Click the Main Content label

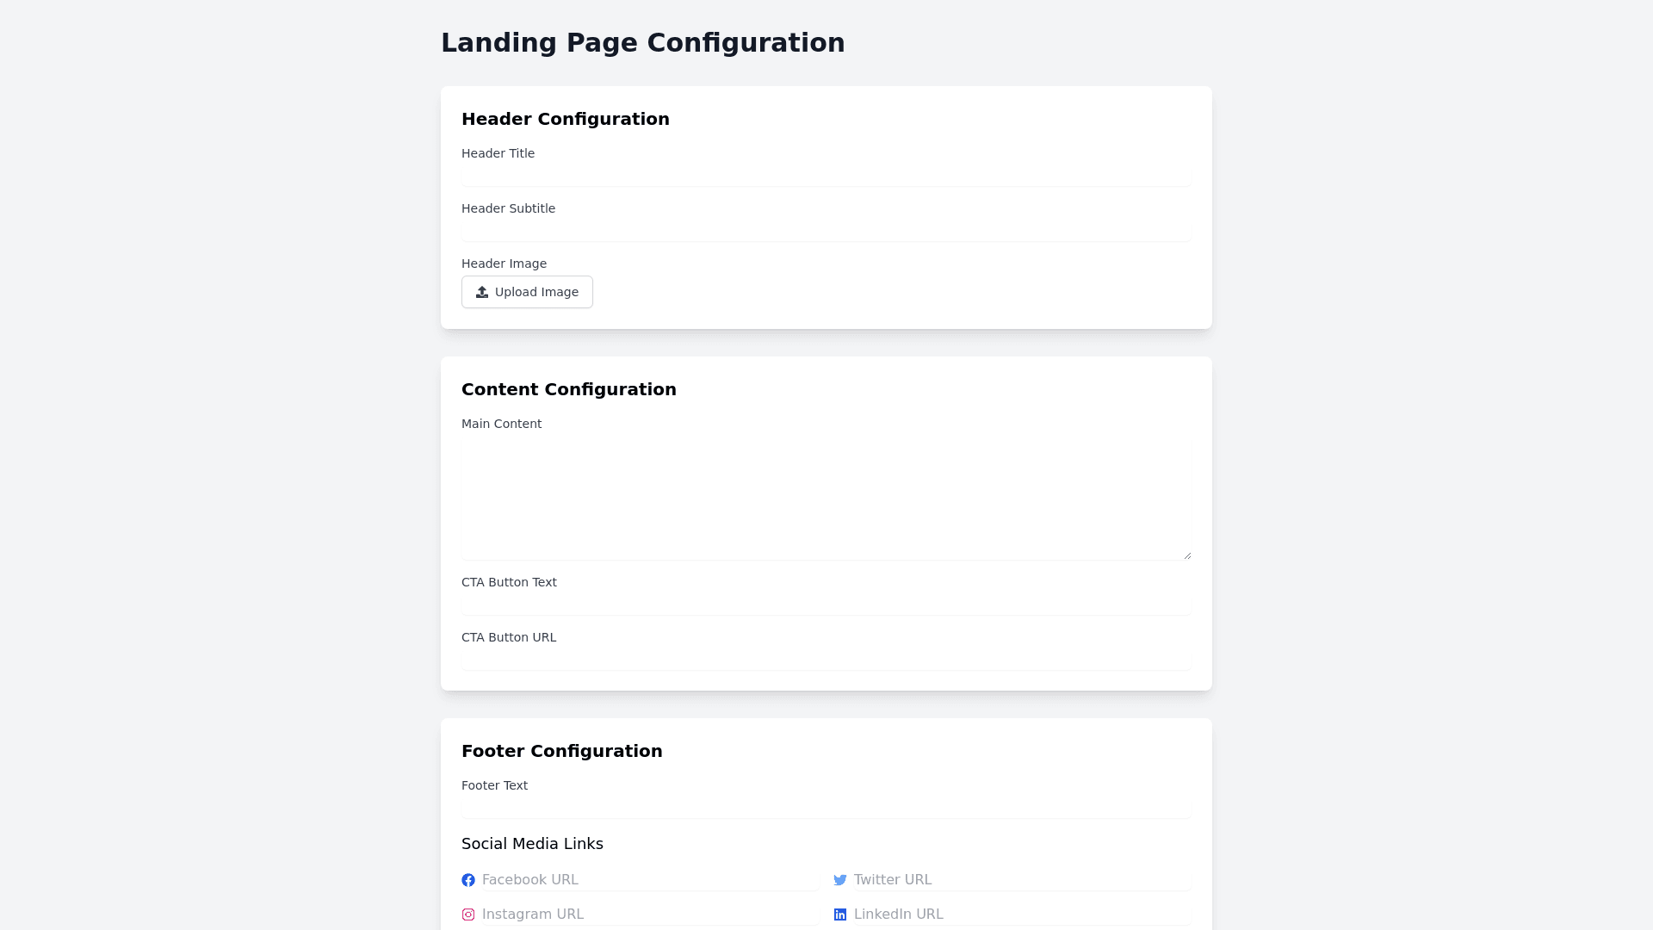501,424
